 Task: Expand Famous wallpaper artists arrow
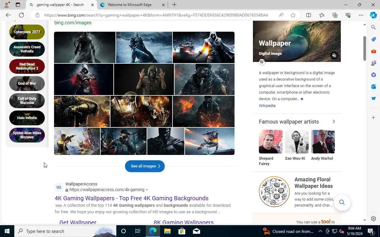(334, 121)
